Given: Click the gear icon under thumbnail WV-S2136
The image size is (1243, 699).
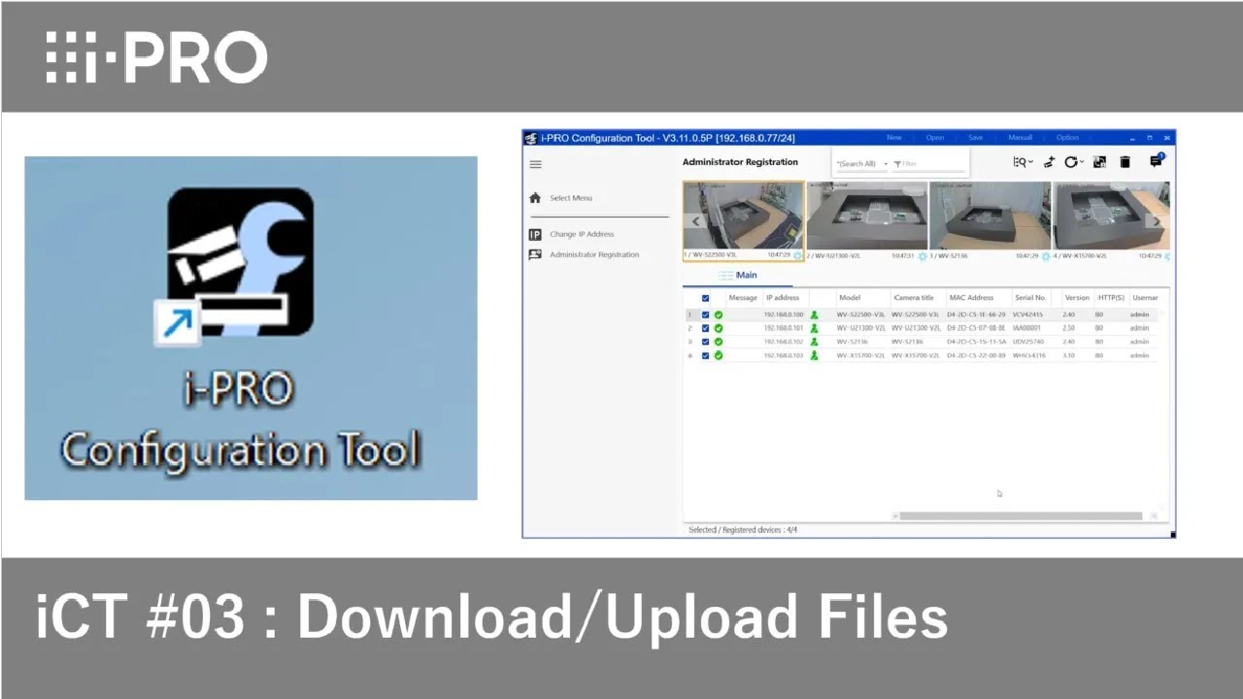Looking at the screenshot, I should 1046,255.
